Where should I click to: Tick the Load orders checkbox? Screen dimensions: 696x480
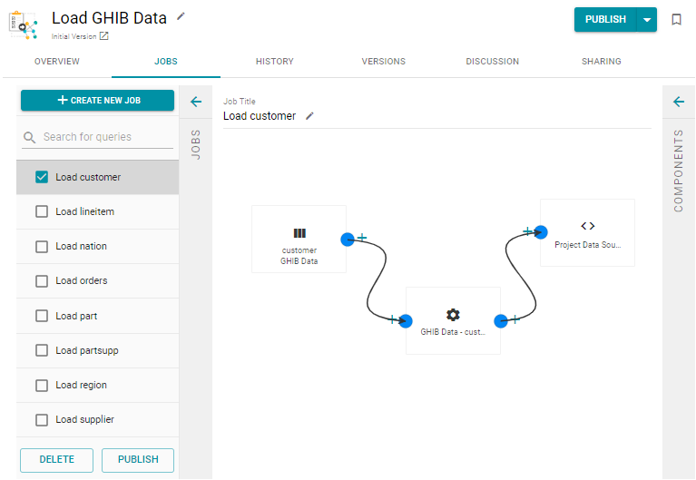pyautogui.click(x=42, y=281)
